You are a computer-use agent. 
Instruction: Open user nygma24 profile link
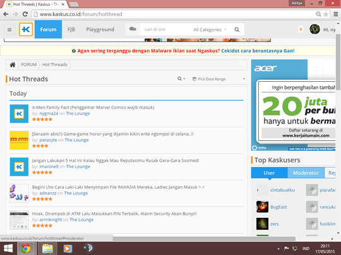pyautogui.click(x=49, y=113)
